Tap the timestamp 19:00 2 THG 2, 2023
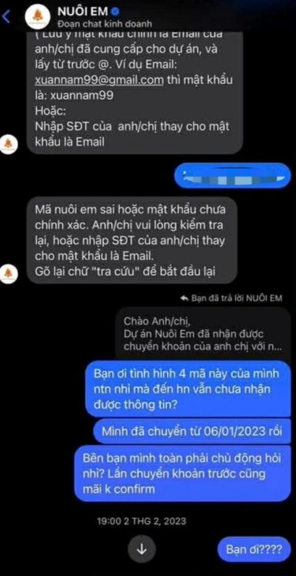The image size is (296, 576). pyautogui.click(x=141, y=521)
